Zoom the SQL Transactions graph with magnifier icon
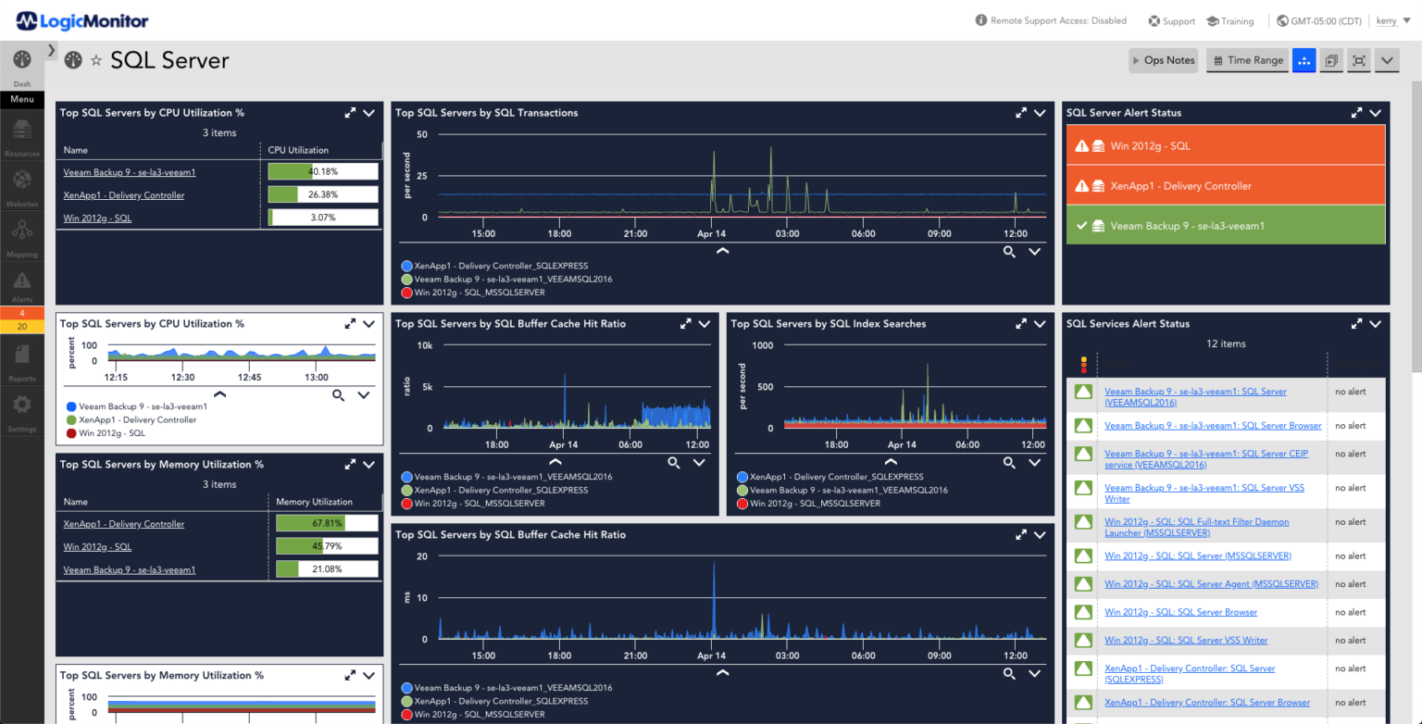Screen dimensions: 1422x724 click(1009, 251)
